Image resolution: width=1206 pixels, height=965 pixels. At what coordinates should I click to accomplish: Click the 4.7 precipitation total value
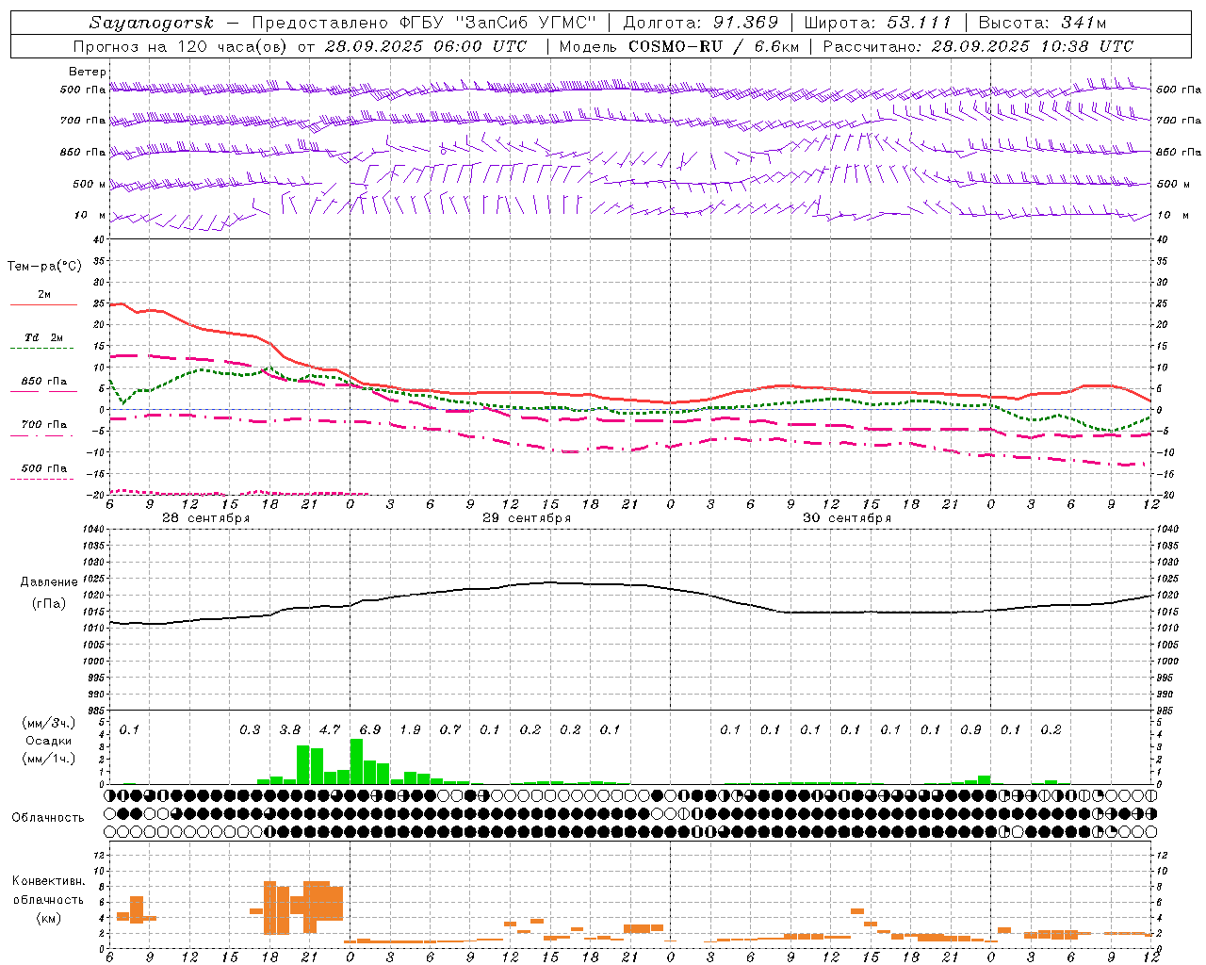[330, 730]
